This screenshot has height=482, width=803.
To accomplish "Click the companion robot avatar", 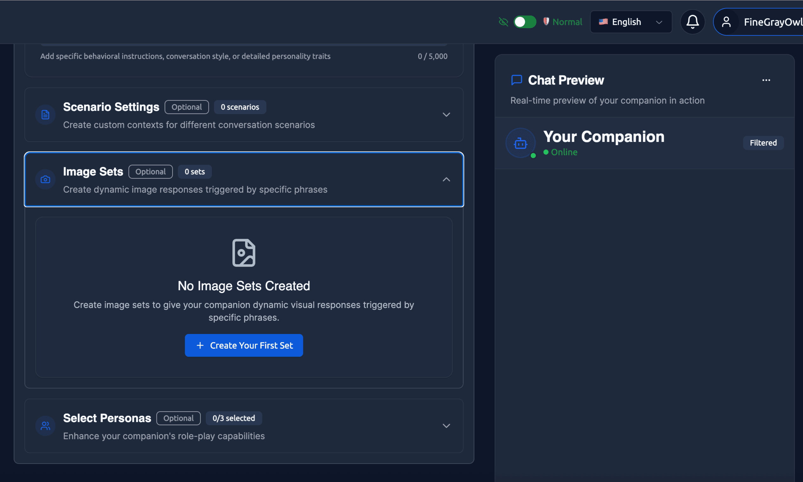I will point(521,143).
